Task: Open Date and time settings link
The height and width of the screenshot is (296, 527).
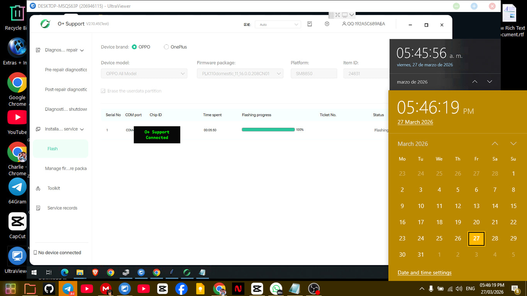Action: 424,272
